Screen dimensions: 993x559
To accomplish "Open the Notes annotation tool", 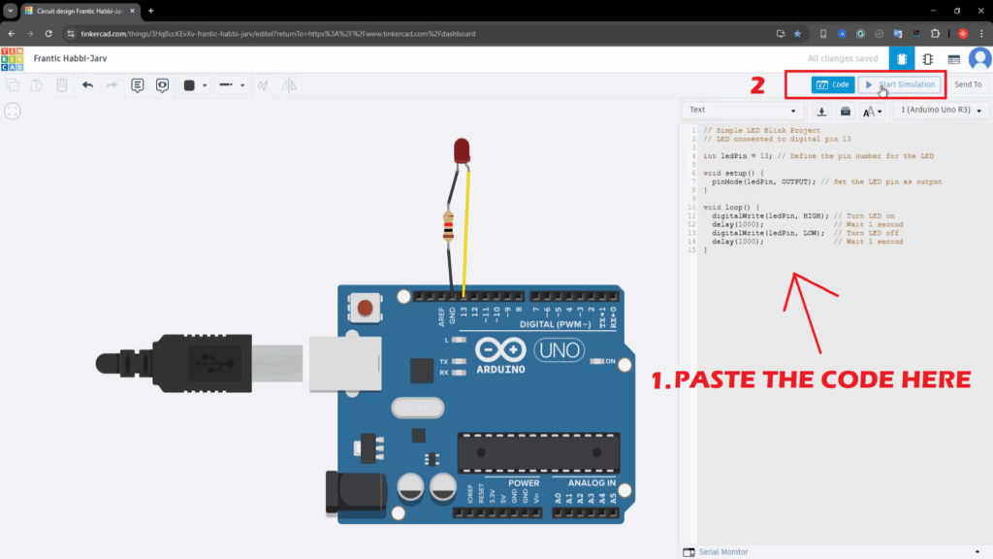I will point(137,84).
